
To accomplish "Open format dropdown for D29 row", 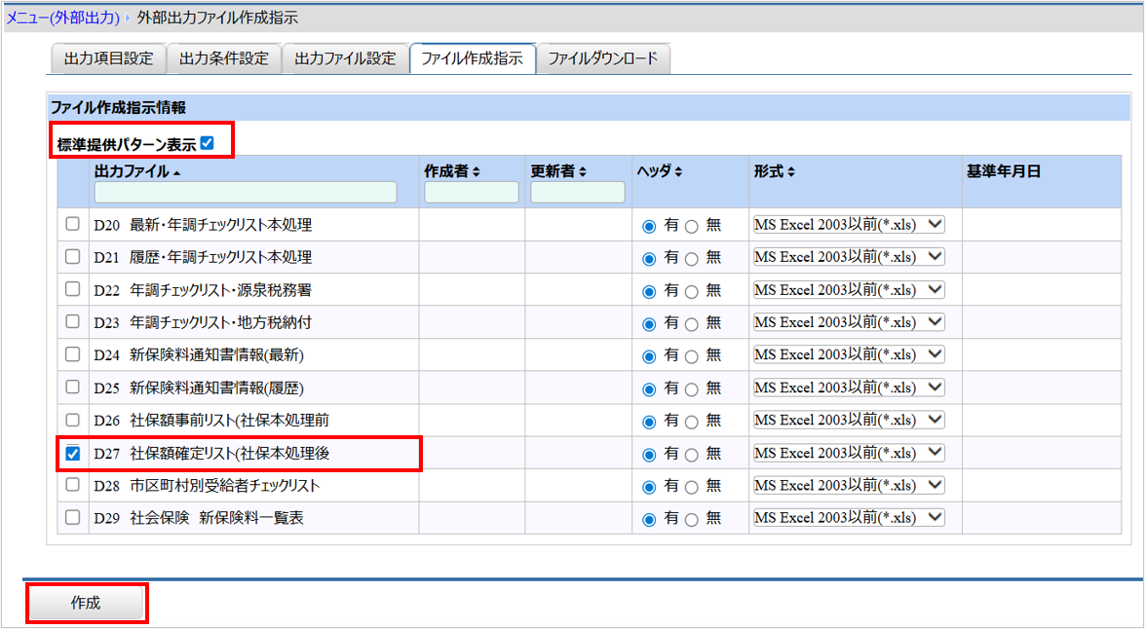I will pos(849,517).
